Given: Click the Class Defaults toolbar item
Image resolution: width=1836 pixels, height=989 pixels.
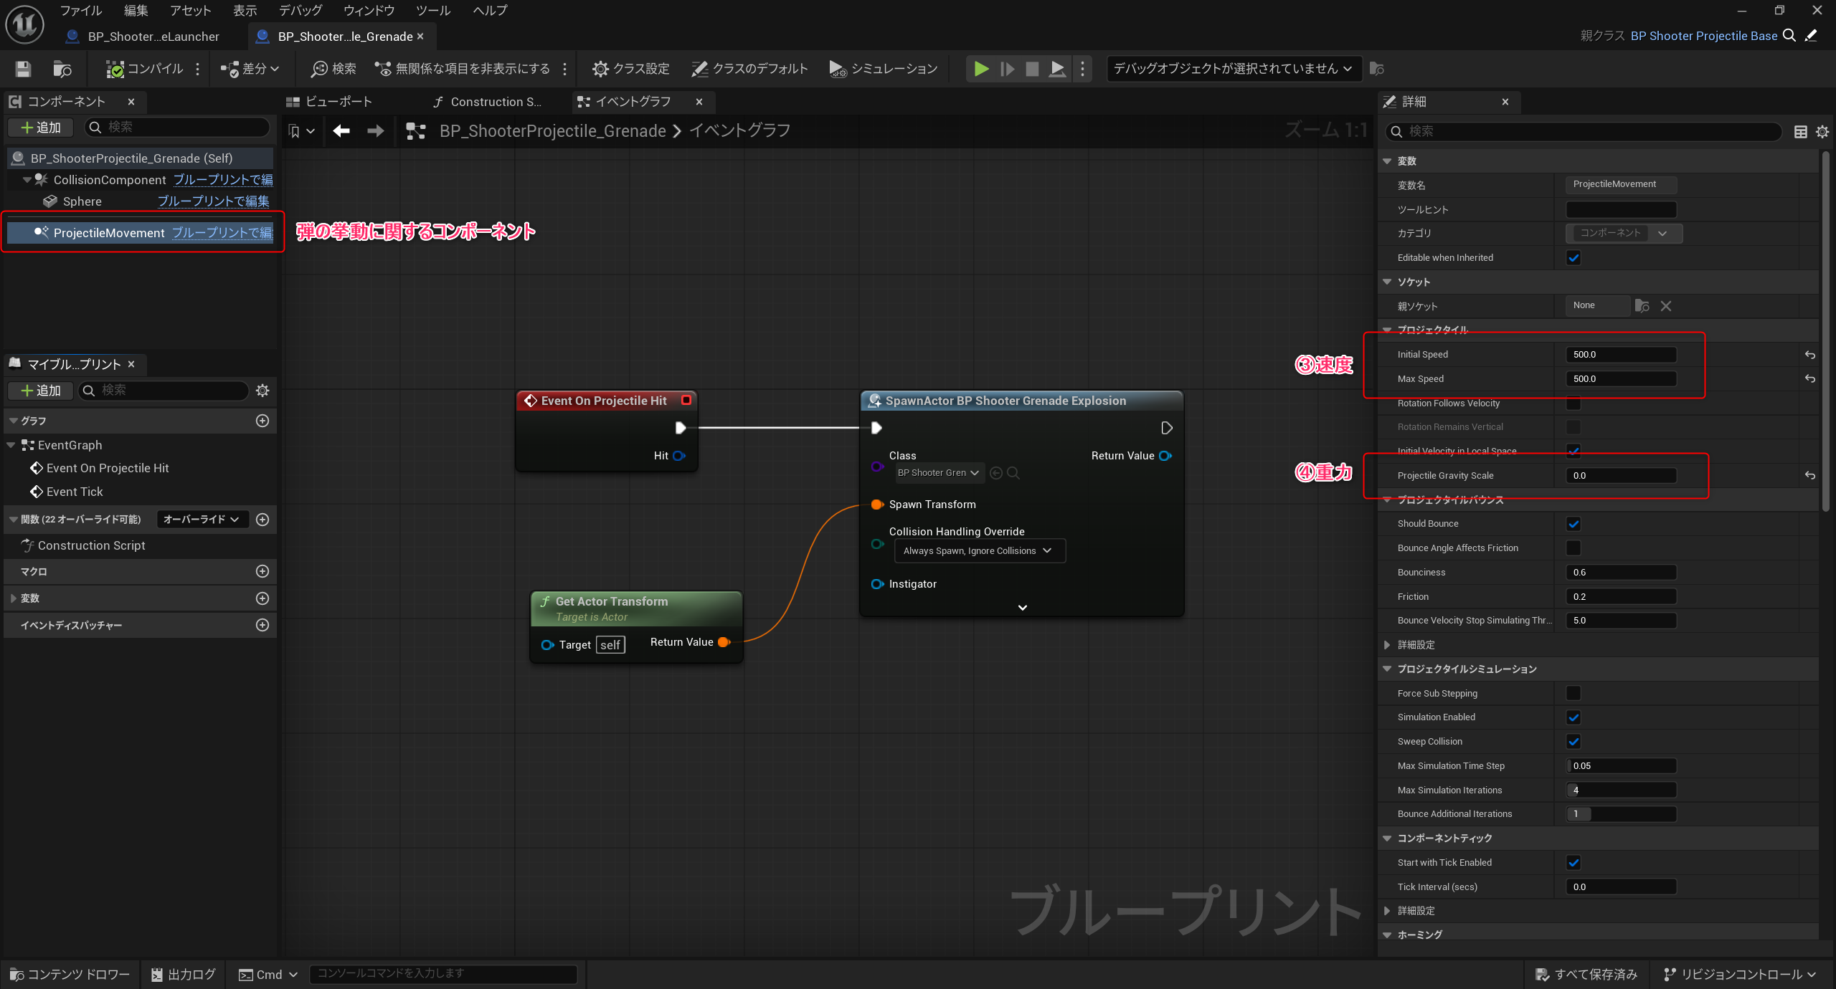Looking at the screenshot, I should pyautogui.click(x=749, y=69).
